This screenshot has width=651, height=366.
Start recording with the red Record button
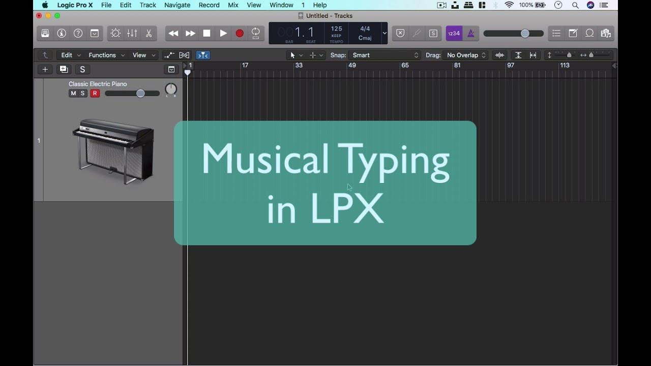pyautogui.click(x=240, y=33)
